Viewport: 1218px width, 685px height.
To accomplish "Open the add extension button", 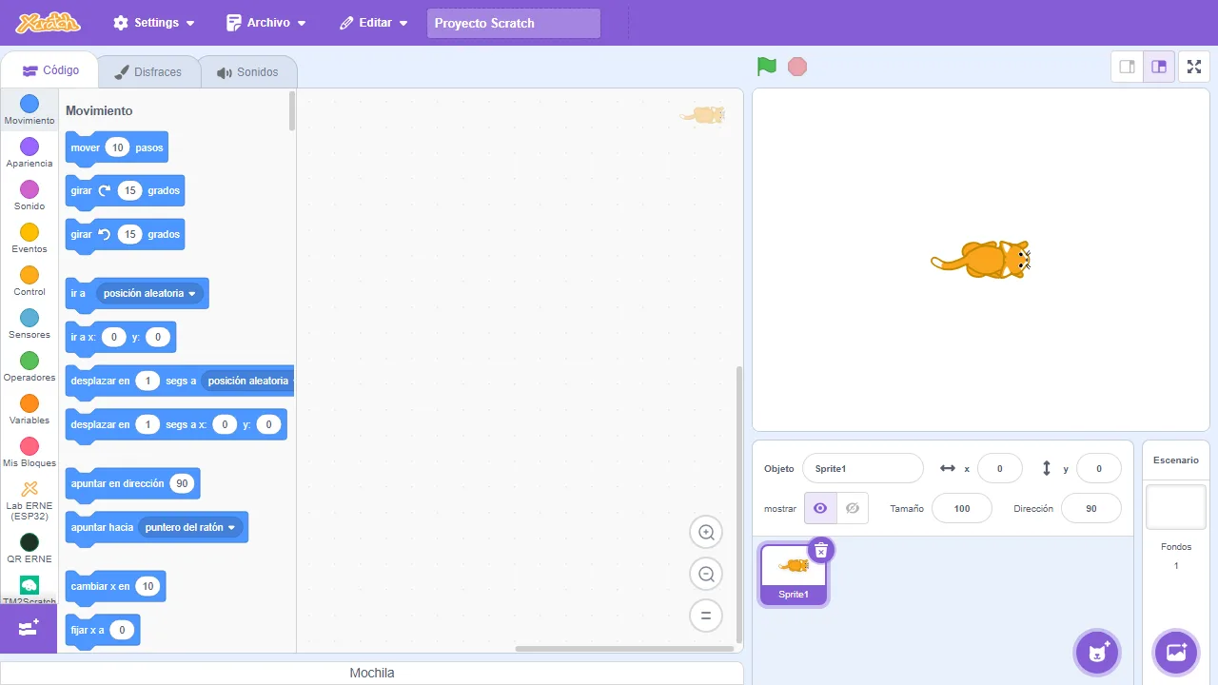I will point(29,629).
